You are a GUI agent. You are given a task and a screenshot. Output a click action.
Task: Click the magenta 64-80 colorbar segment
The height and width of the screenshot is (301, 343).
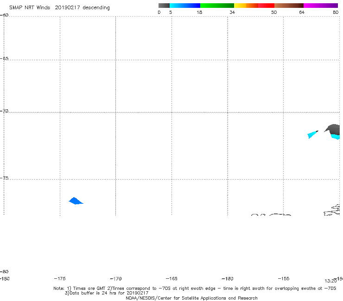tap(321, 6)
